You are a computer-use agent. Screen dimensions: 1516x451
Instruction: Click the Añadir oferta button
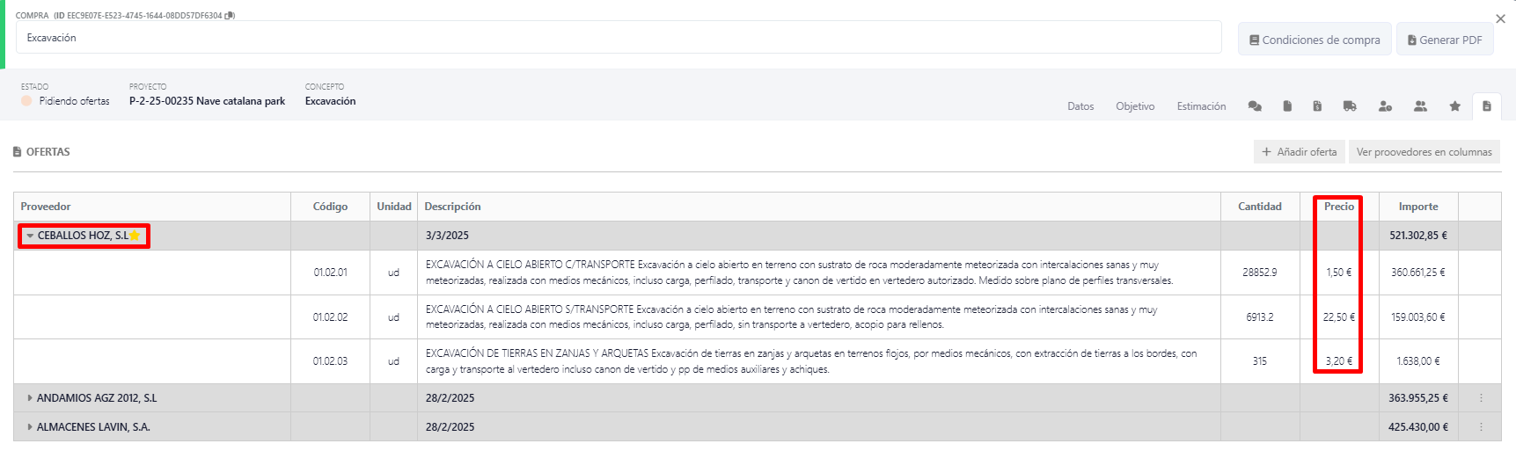(x=1299, y=152)
